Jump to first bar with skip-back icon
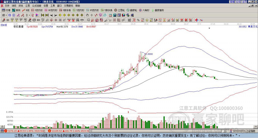This screenshot has height=138, width=258. click(x=42, y=15)
